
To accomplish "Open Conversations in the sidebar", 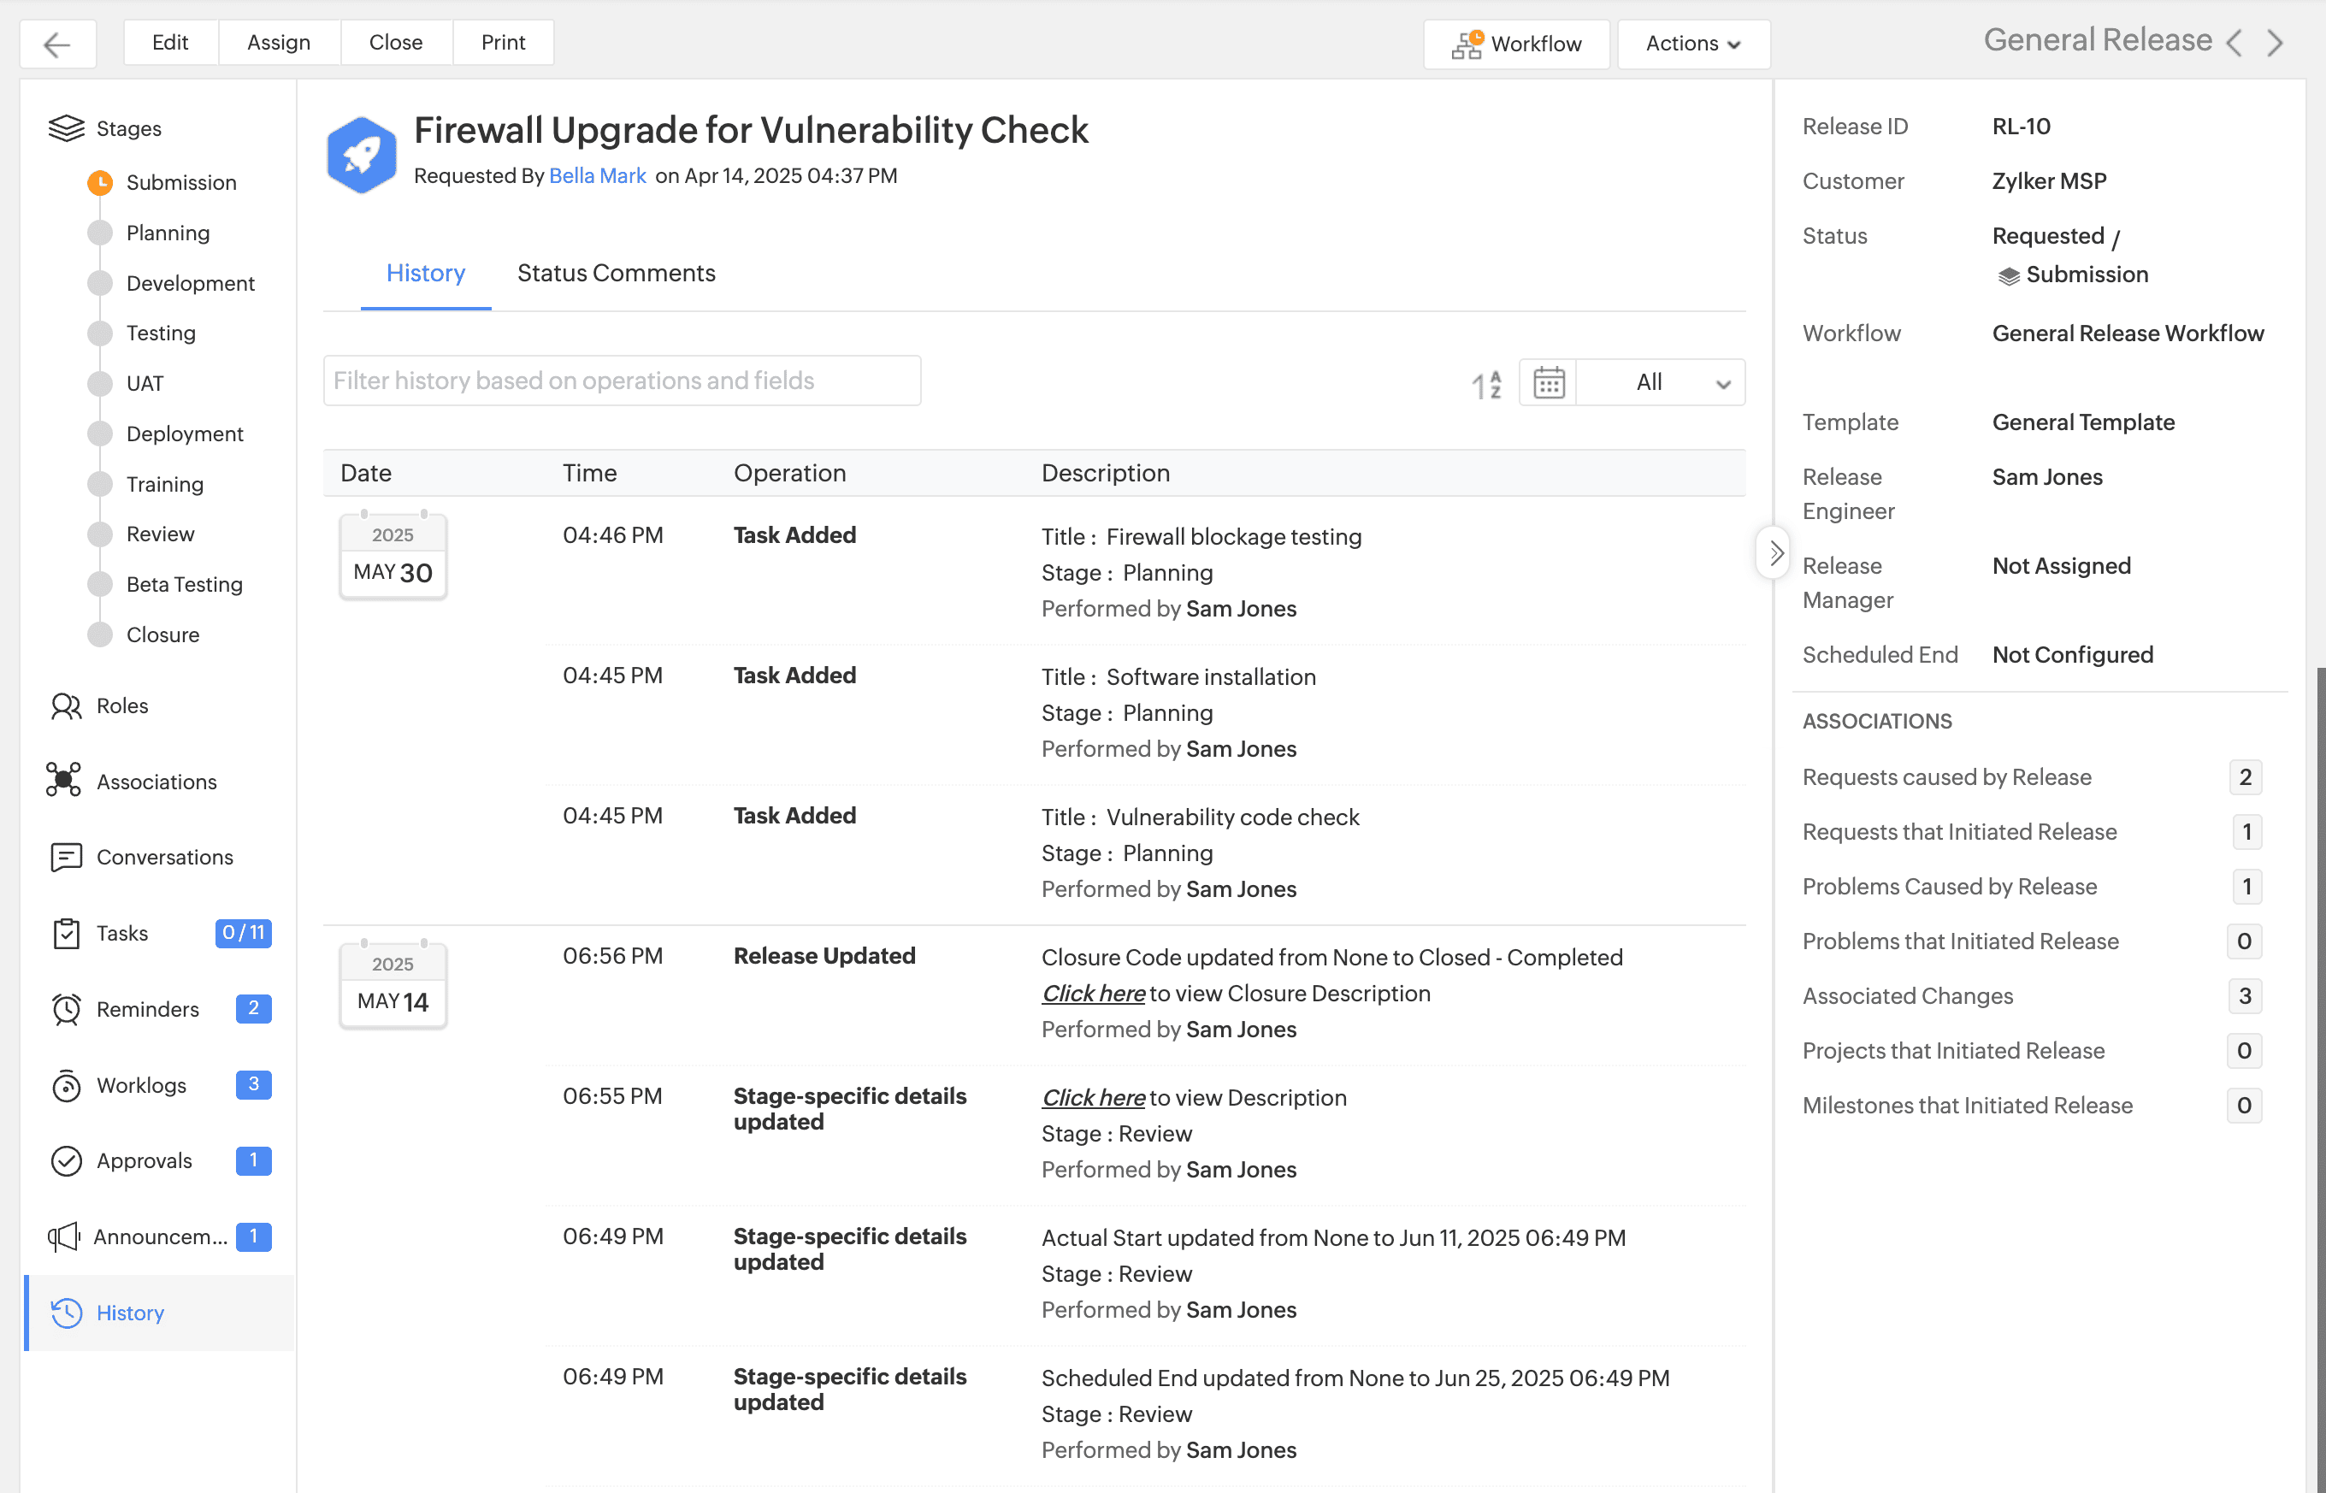I will click(x=164, y=857).
